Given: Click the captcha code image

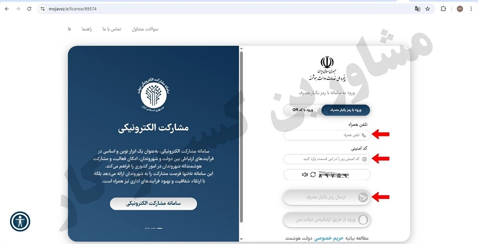Looking at the screenshot, I should point(333,175).
